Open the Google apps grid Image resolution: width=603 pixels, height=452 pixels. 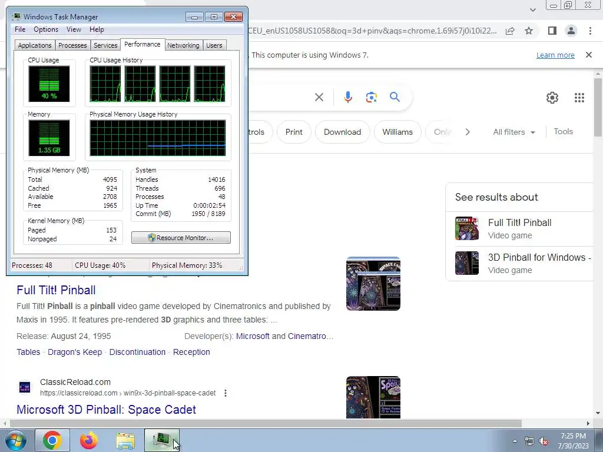pos(579,98)
